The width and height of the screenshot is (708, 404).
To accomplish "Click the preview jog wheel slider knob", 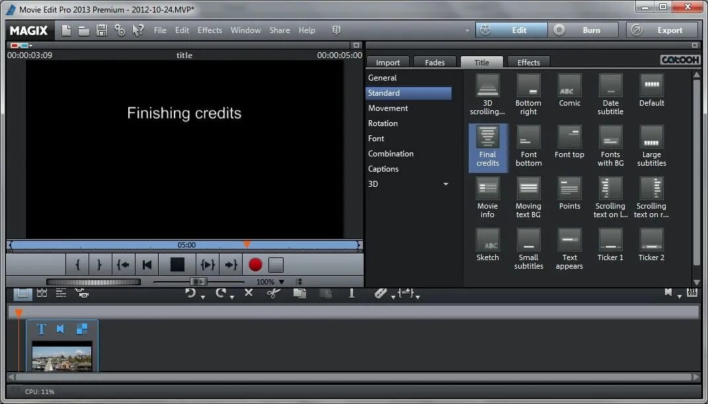I will click(x=198, y=282).
